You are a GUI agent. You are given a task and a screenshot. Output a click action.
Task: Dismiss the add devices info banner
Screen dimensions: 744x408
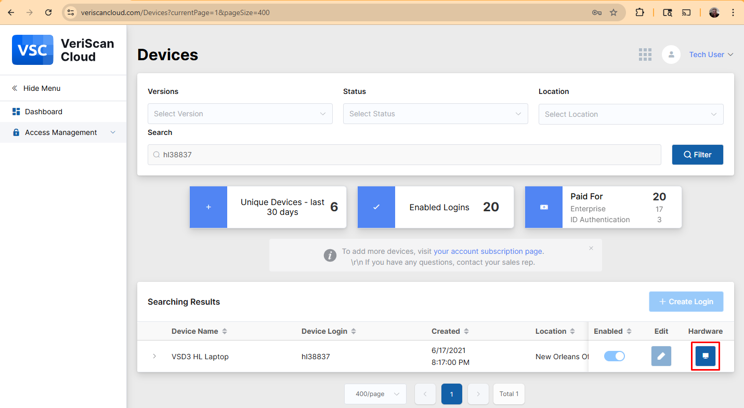click(591, 248)
